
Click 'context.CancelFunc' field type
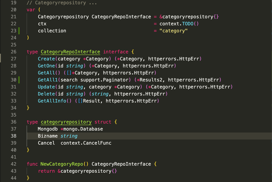pos(86,143)
